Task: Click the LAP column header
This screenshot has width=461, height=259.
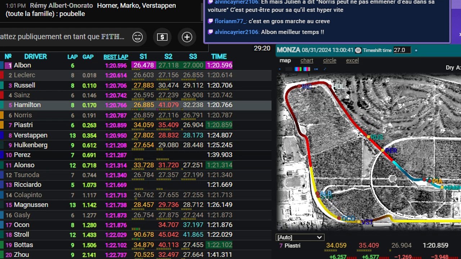Action: pyautogui.click(x=72, y=57)
